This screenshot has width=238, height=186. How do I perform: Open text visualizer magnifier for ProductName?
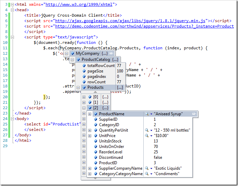click(x=147, y=114)
